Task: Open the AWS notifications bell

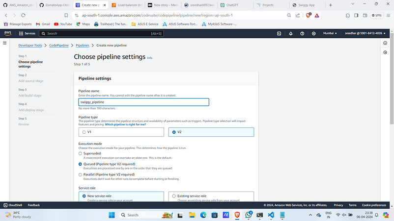Action: 291,33
